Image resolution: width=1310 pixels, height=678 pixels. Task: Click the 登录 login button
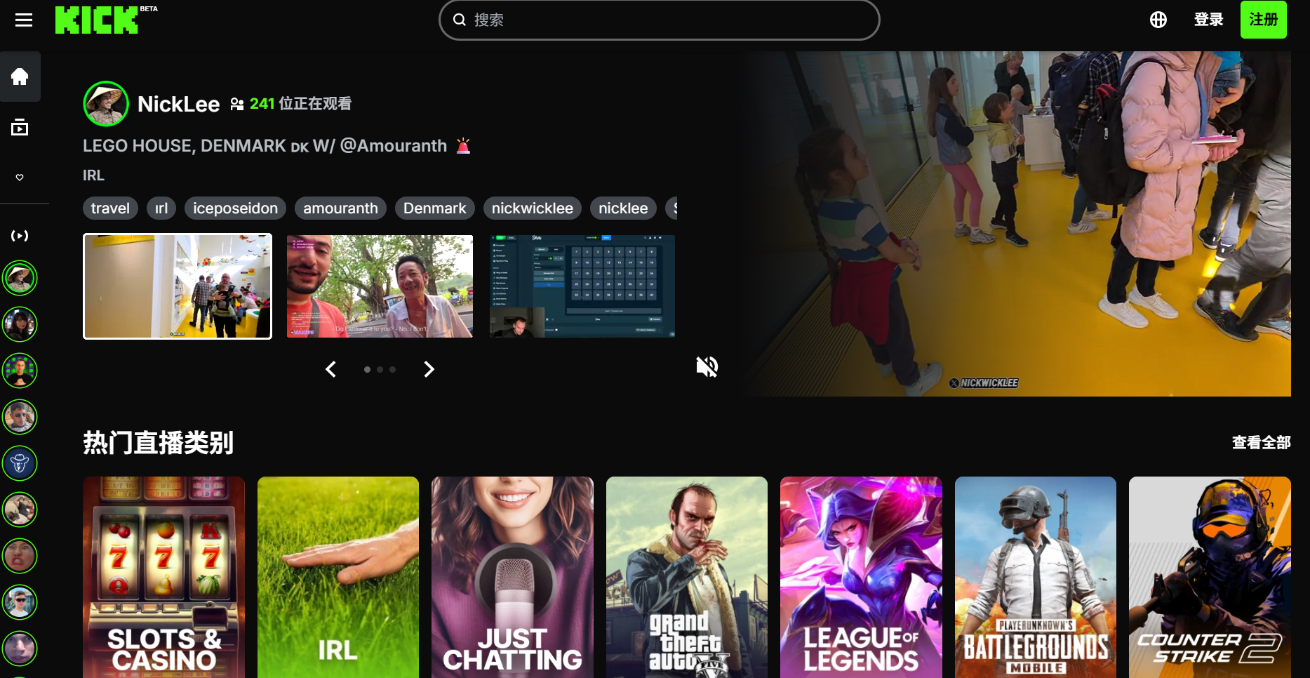(1208, 20)
